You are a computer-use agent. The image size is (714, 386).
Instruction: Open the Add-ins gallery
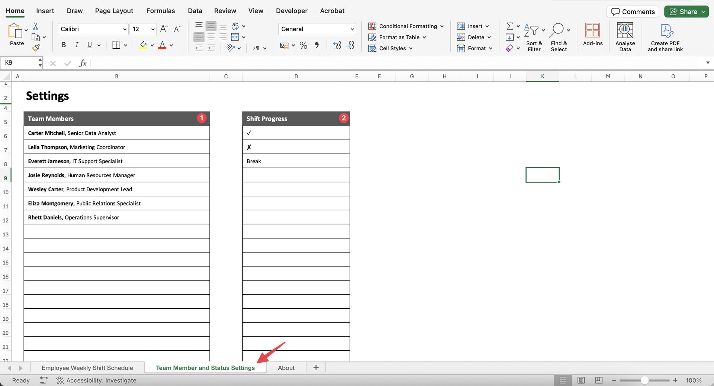(593, 35)
